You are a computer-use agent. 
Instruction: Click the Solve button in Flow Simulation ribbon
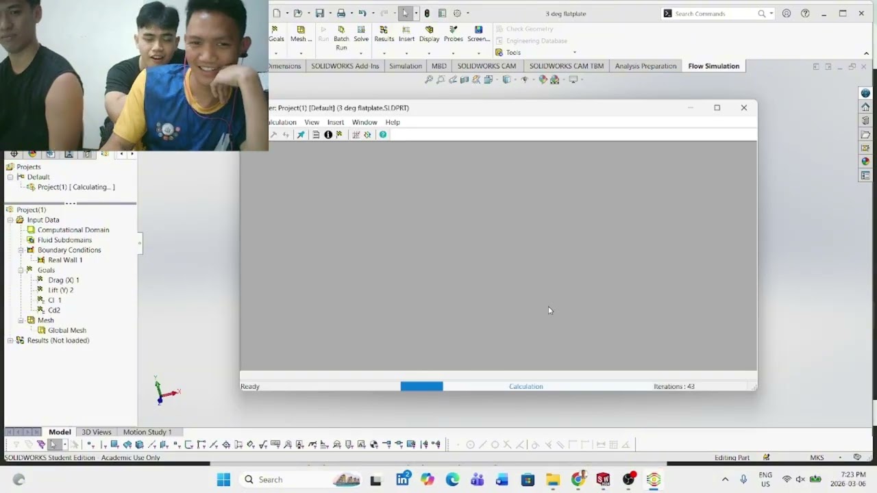point(361,34)
